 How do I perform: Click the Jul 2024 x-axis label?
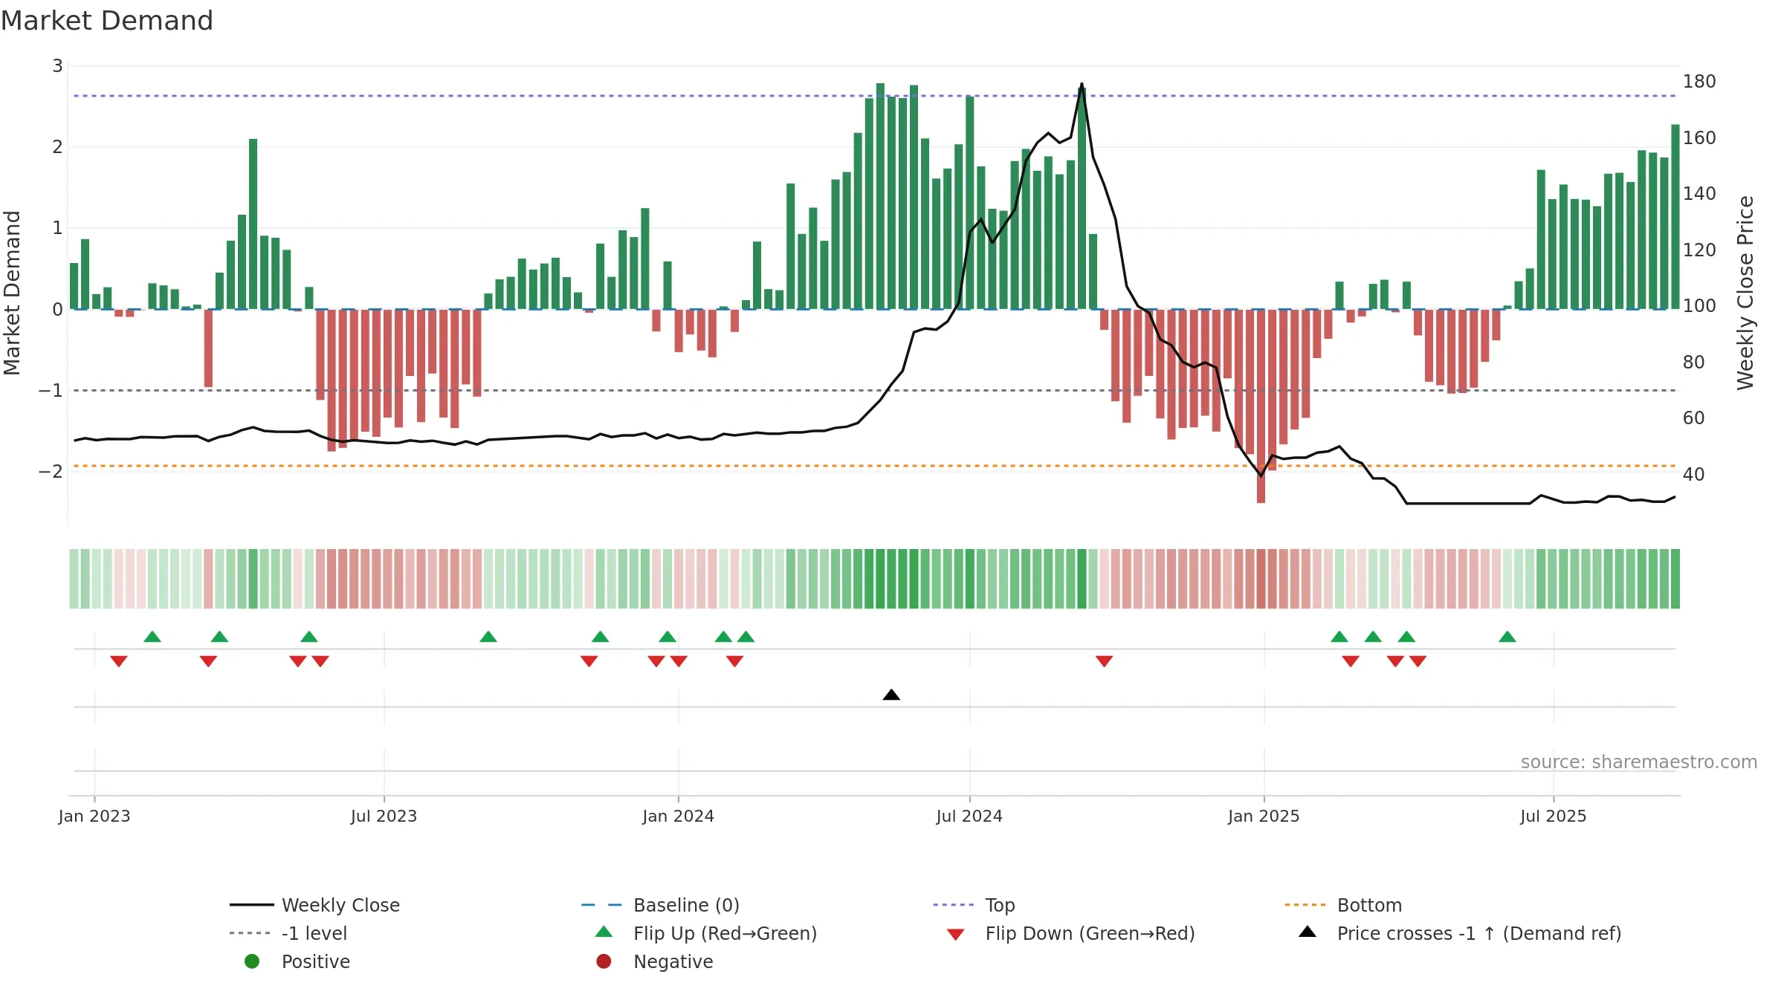click(x=969, y=816)
